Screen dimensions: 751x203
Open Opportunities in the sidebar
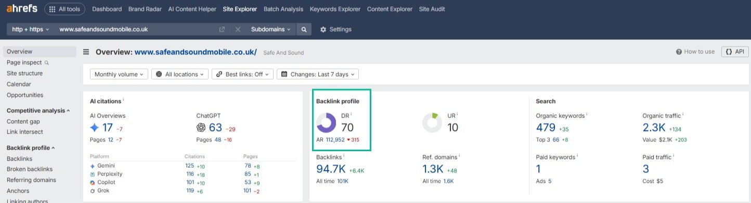click(x=25, y=95)
